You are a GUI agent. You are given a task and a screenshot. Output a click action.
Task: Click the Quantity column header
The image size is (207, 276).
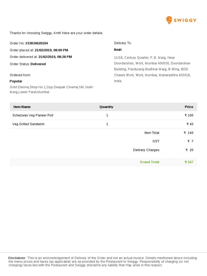(x=106, y=107)
